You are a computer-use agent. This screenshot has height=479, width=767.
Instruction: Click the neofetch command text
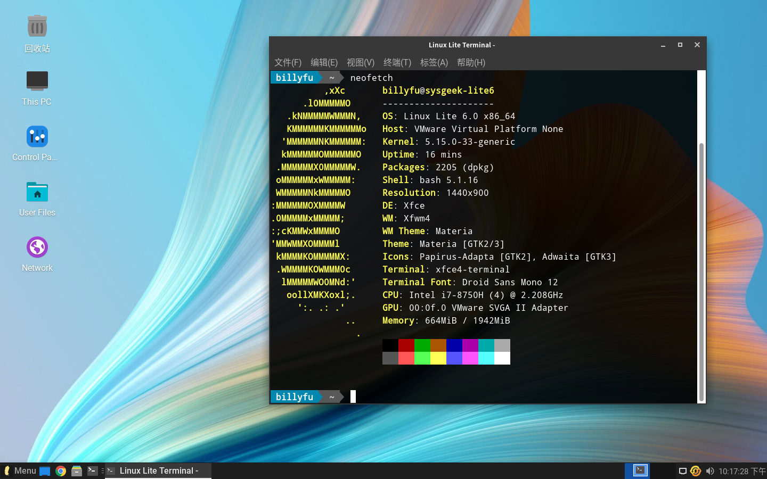(371, 78)
